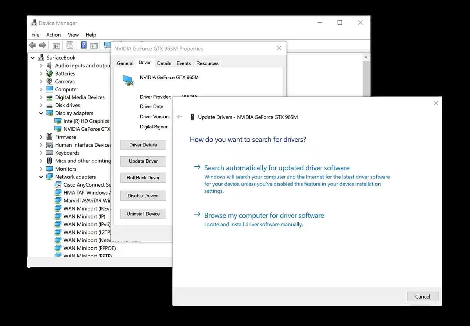470x326 pixels.
Task: Click the Cameras webcam icon
Action: point(49,81)
